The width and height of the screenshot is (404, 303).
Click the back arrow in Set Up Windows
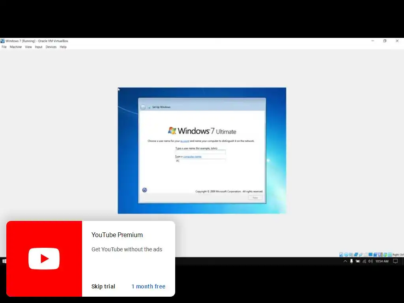tap(143, 107)
